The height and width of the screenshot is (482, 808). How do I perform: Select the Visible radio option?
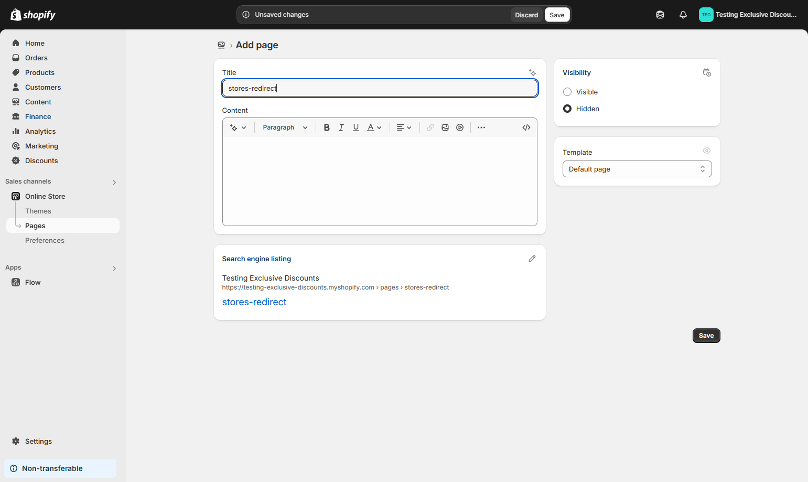coord(567,92)
